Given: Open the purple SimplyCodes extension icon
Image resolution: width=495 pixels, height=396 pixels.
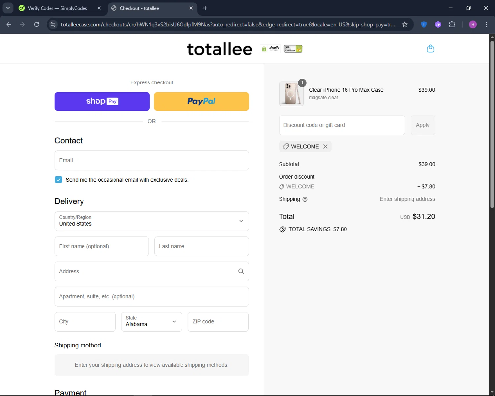Looking at the screenshot, I should click(438, 24).
